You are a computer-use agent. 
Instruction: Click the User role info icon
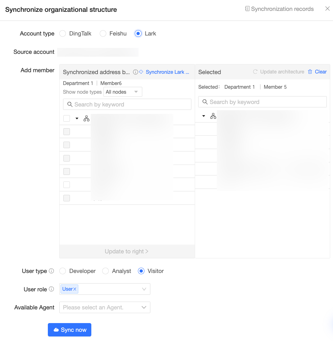tap(51, 289)
